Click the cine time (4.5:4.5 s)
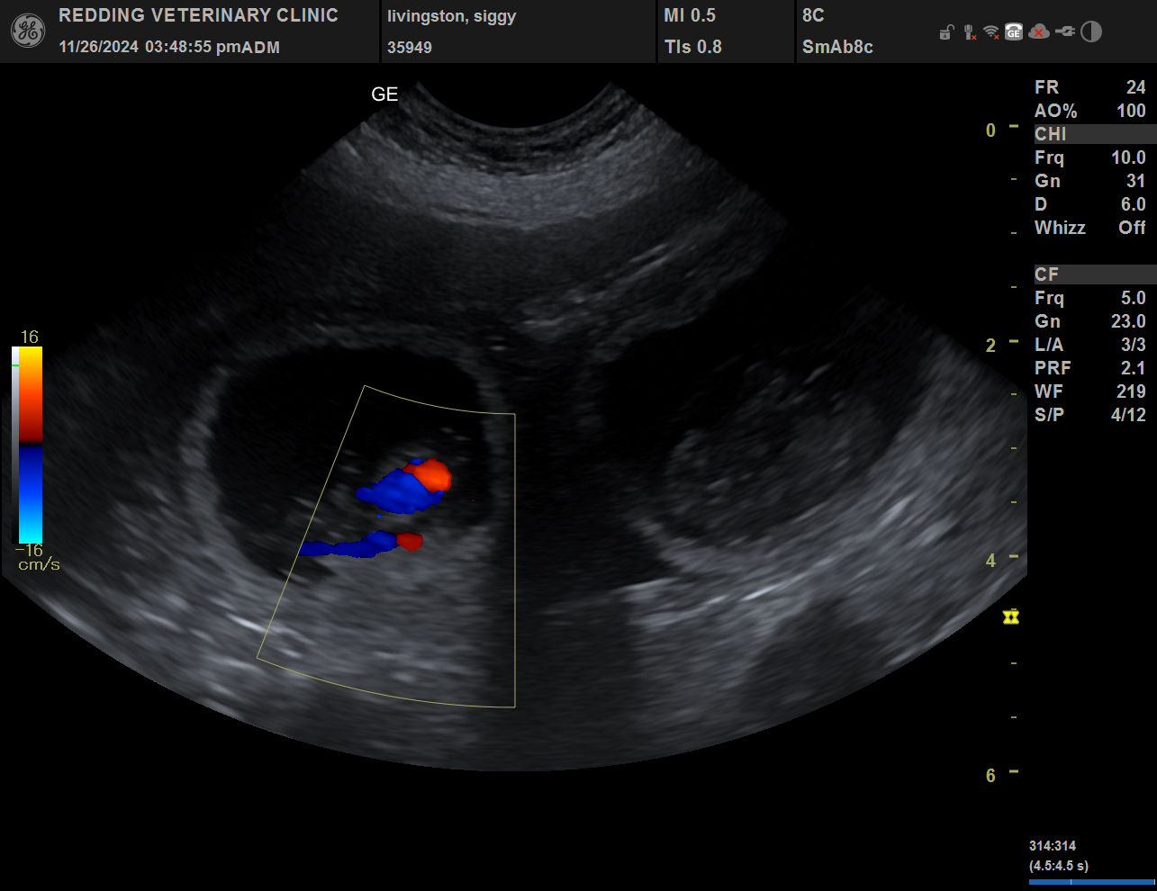The width and height of the screenshot is (1157, 891). pyautogui.click(x=1059, y=866)
